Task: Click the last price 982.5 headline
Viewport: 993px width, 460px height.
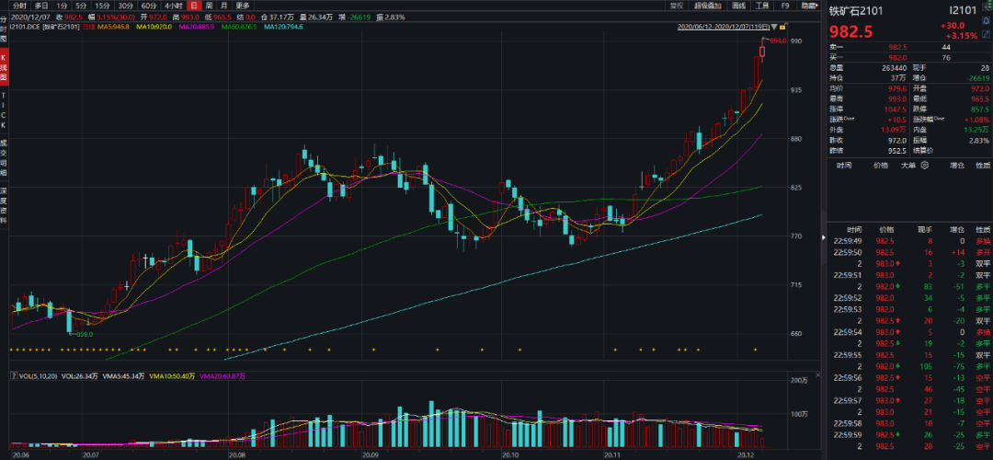Action: point(850,31)
